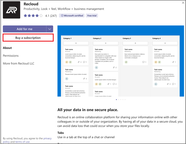This screenshot has height=144, width=186.
Task: Click Buy a subscription
Action: point(28,38)
